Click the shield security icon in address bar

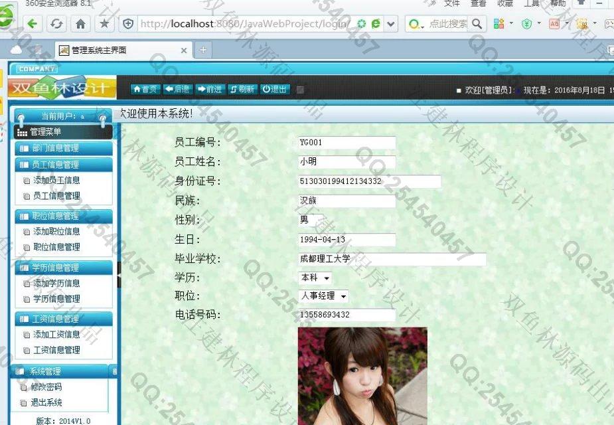click(x=128, y=24)
